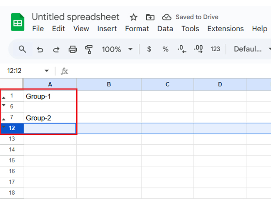Expand hidden rows arrow at row 6
Image resolution: width=271 pixels, height=205 pixels.
(x=4, y=105)
